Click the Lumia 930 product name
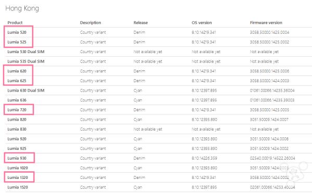 click(x=17, y=158)
